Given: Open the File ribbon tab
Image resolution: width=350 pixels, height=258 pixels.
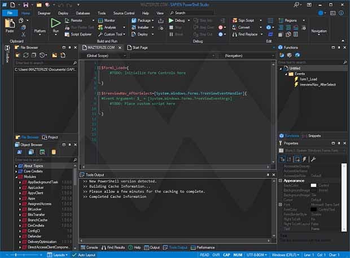Looking at the screenshot, I should [10, 13].
